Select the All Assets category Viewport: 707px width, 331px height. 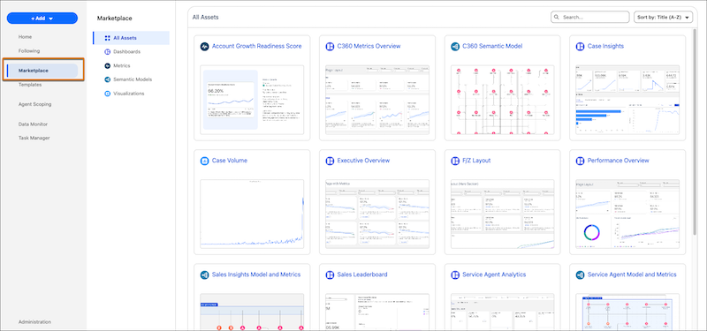[x=131, y=38]
